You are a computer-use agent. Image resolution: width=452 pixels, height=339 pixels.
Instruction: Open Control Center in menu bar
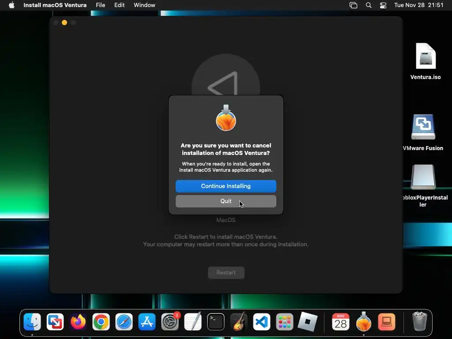[383, 5]
